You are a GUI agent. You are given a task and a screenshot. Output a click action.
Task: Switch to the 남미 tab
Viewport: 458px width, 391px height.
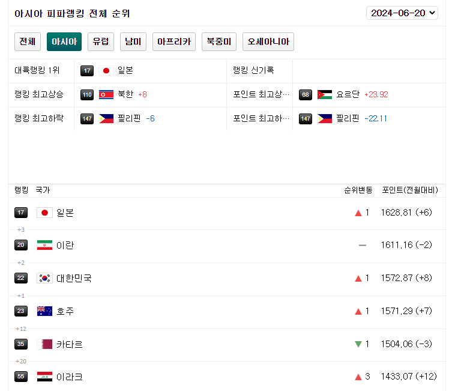[133, 41]
